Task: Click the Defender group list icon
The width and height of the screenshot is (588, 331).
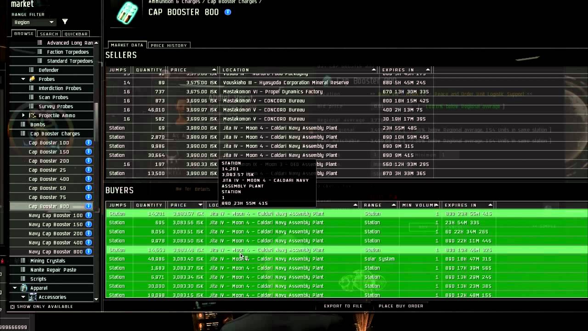Action: 32,70
